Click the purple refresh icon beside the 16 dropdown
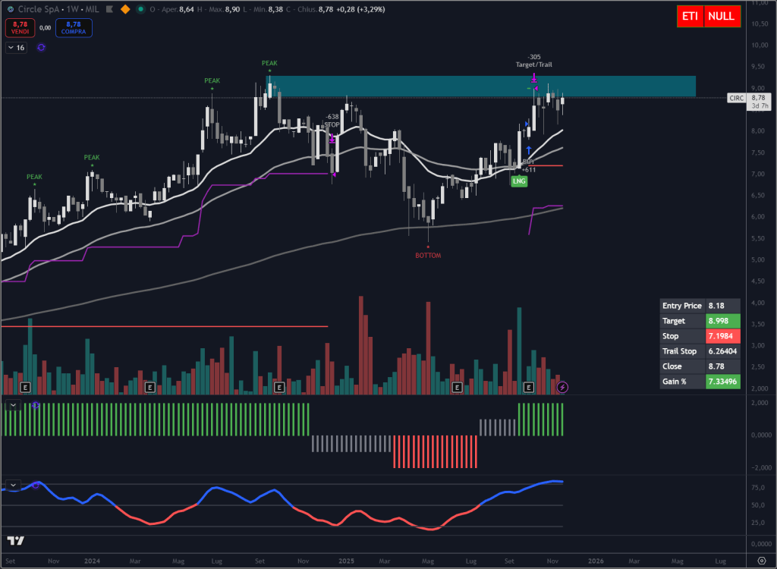The image size is (777, 569). [40, 47]
